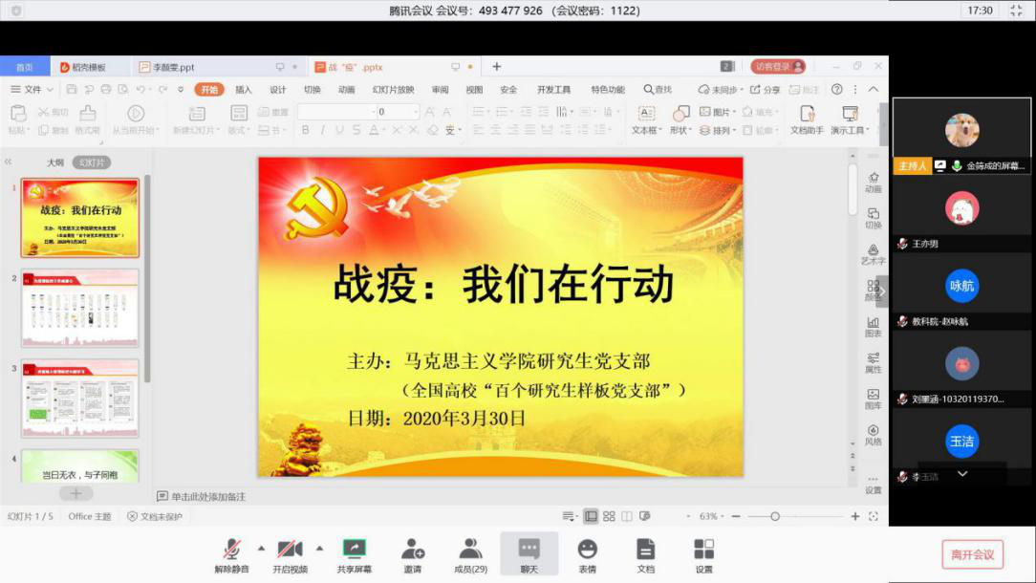
Task: Select slide 2 thumbnail
Action: (80, 308)
